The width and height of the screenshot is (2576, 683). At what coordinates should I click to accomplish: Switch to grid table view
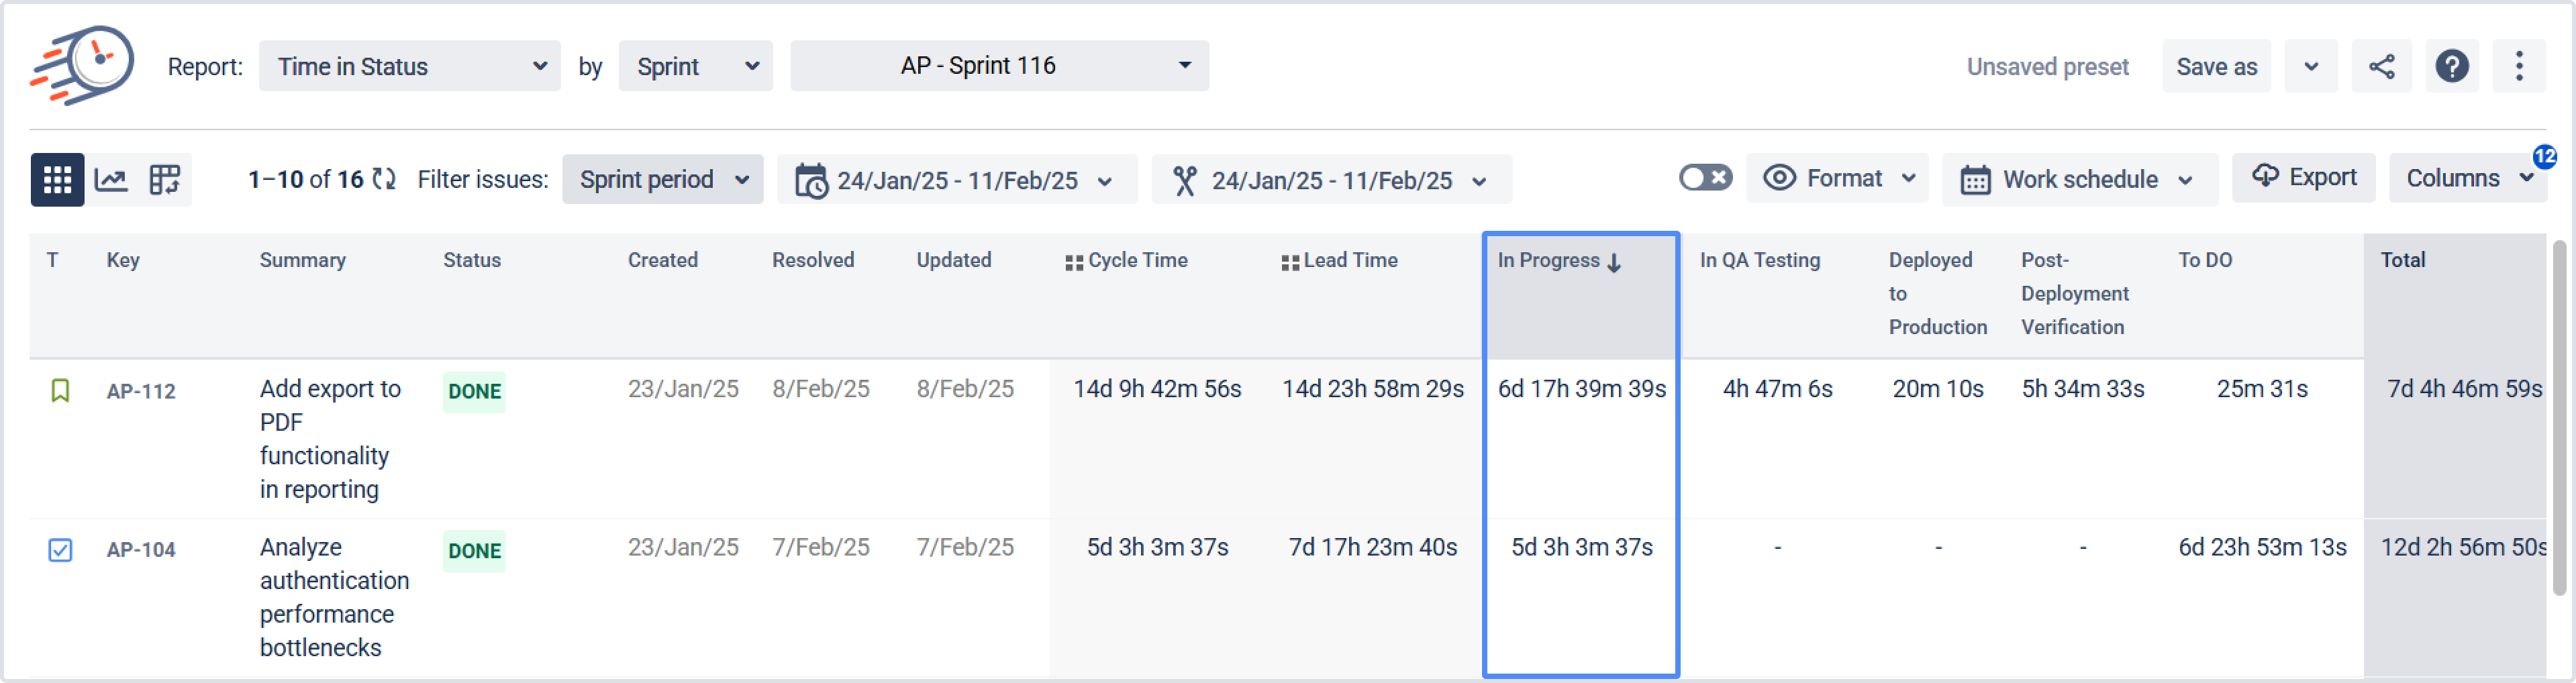click(57, 180)
